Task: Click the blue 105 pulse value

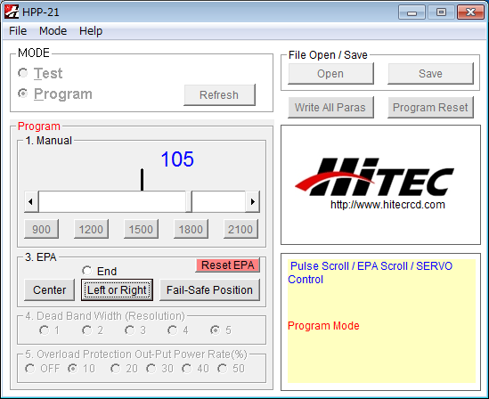Action: tap(177, 159)
